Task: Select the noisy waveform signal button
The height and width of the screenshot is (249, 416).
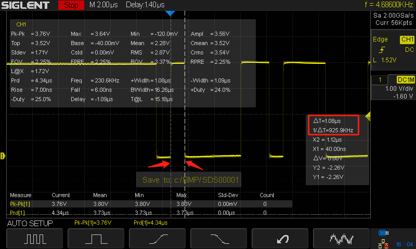Action: pyautogui.click(x=341, y=239)
